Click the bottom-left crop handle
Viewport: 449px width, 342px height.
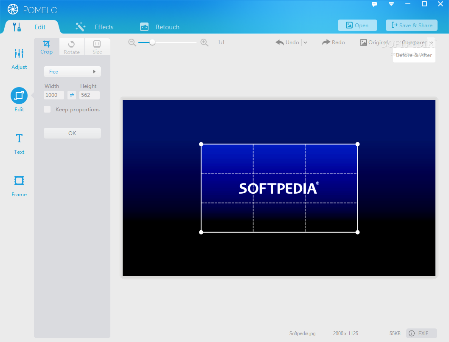(201, 232)
